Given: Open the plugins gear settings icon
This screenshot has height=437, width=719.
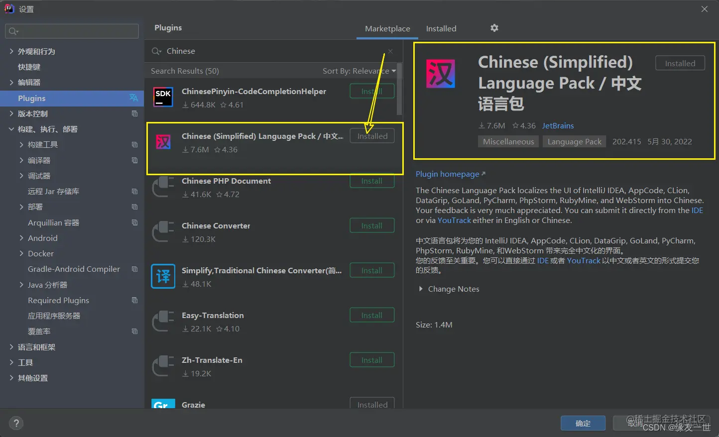Looking at the screenshot, I should pos(494,28).
